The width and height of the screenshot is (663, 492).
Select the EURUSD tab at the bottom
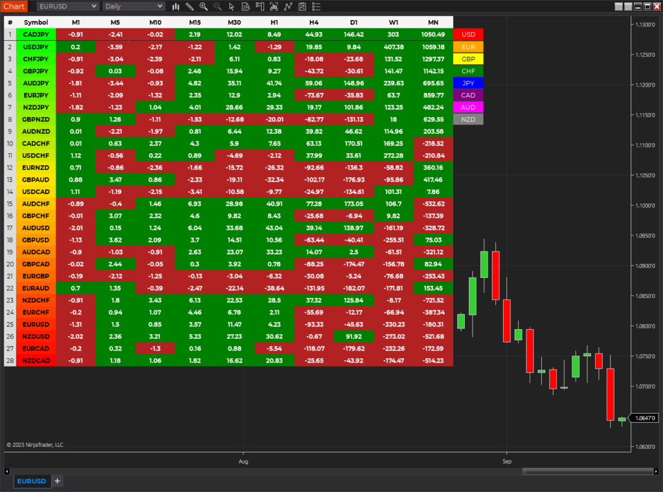32,481
